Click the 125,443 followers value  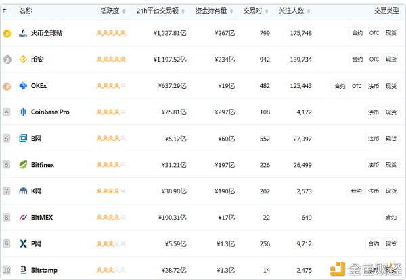[301, 86]
